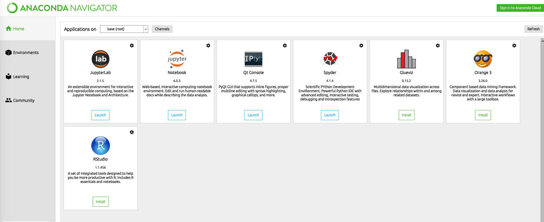
Task: Click the RStudio version 1.1.456 text
Action: coord(100,167)
